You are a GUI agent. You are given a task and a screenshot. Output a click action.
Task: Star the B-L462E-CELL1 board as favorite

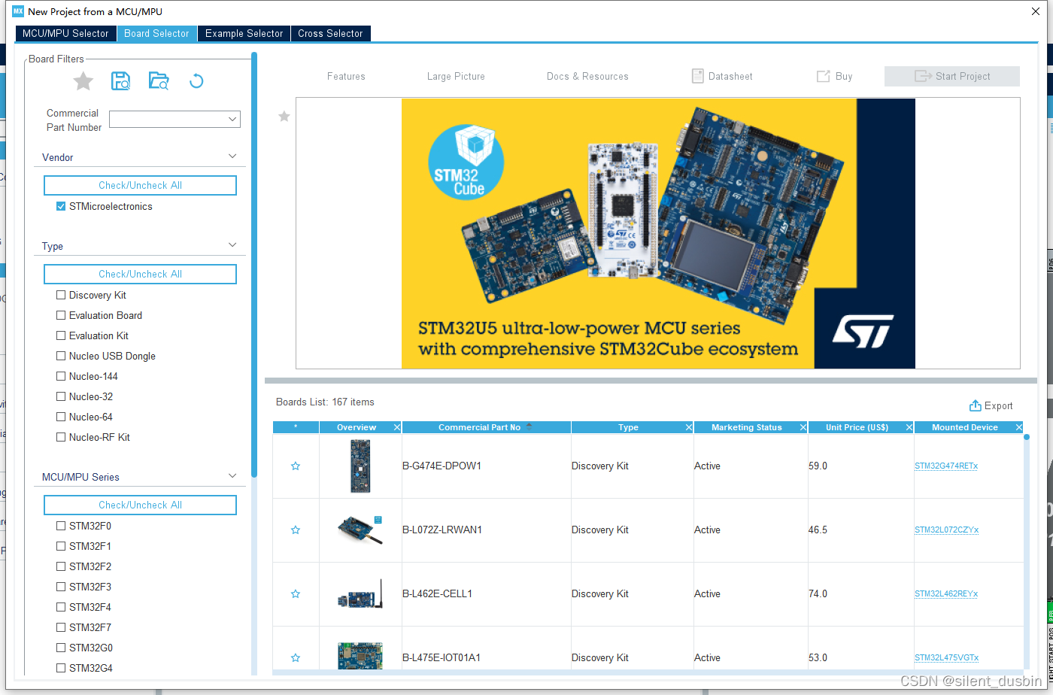296,594
